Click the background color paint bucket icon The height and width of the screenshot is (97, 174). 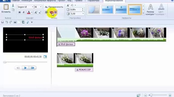(72, 5)
